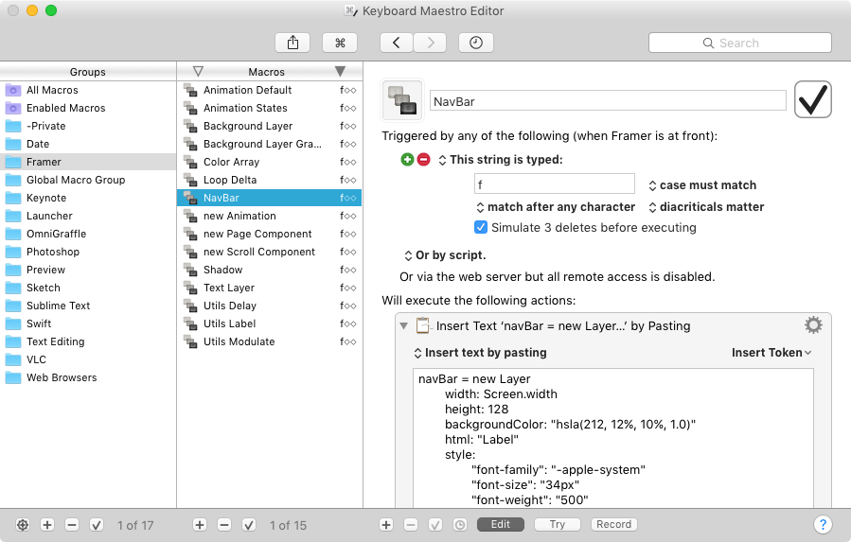Add a new group with plus button
Viewport: 851px width, 542px height.
(x=47, y=525)
